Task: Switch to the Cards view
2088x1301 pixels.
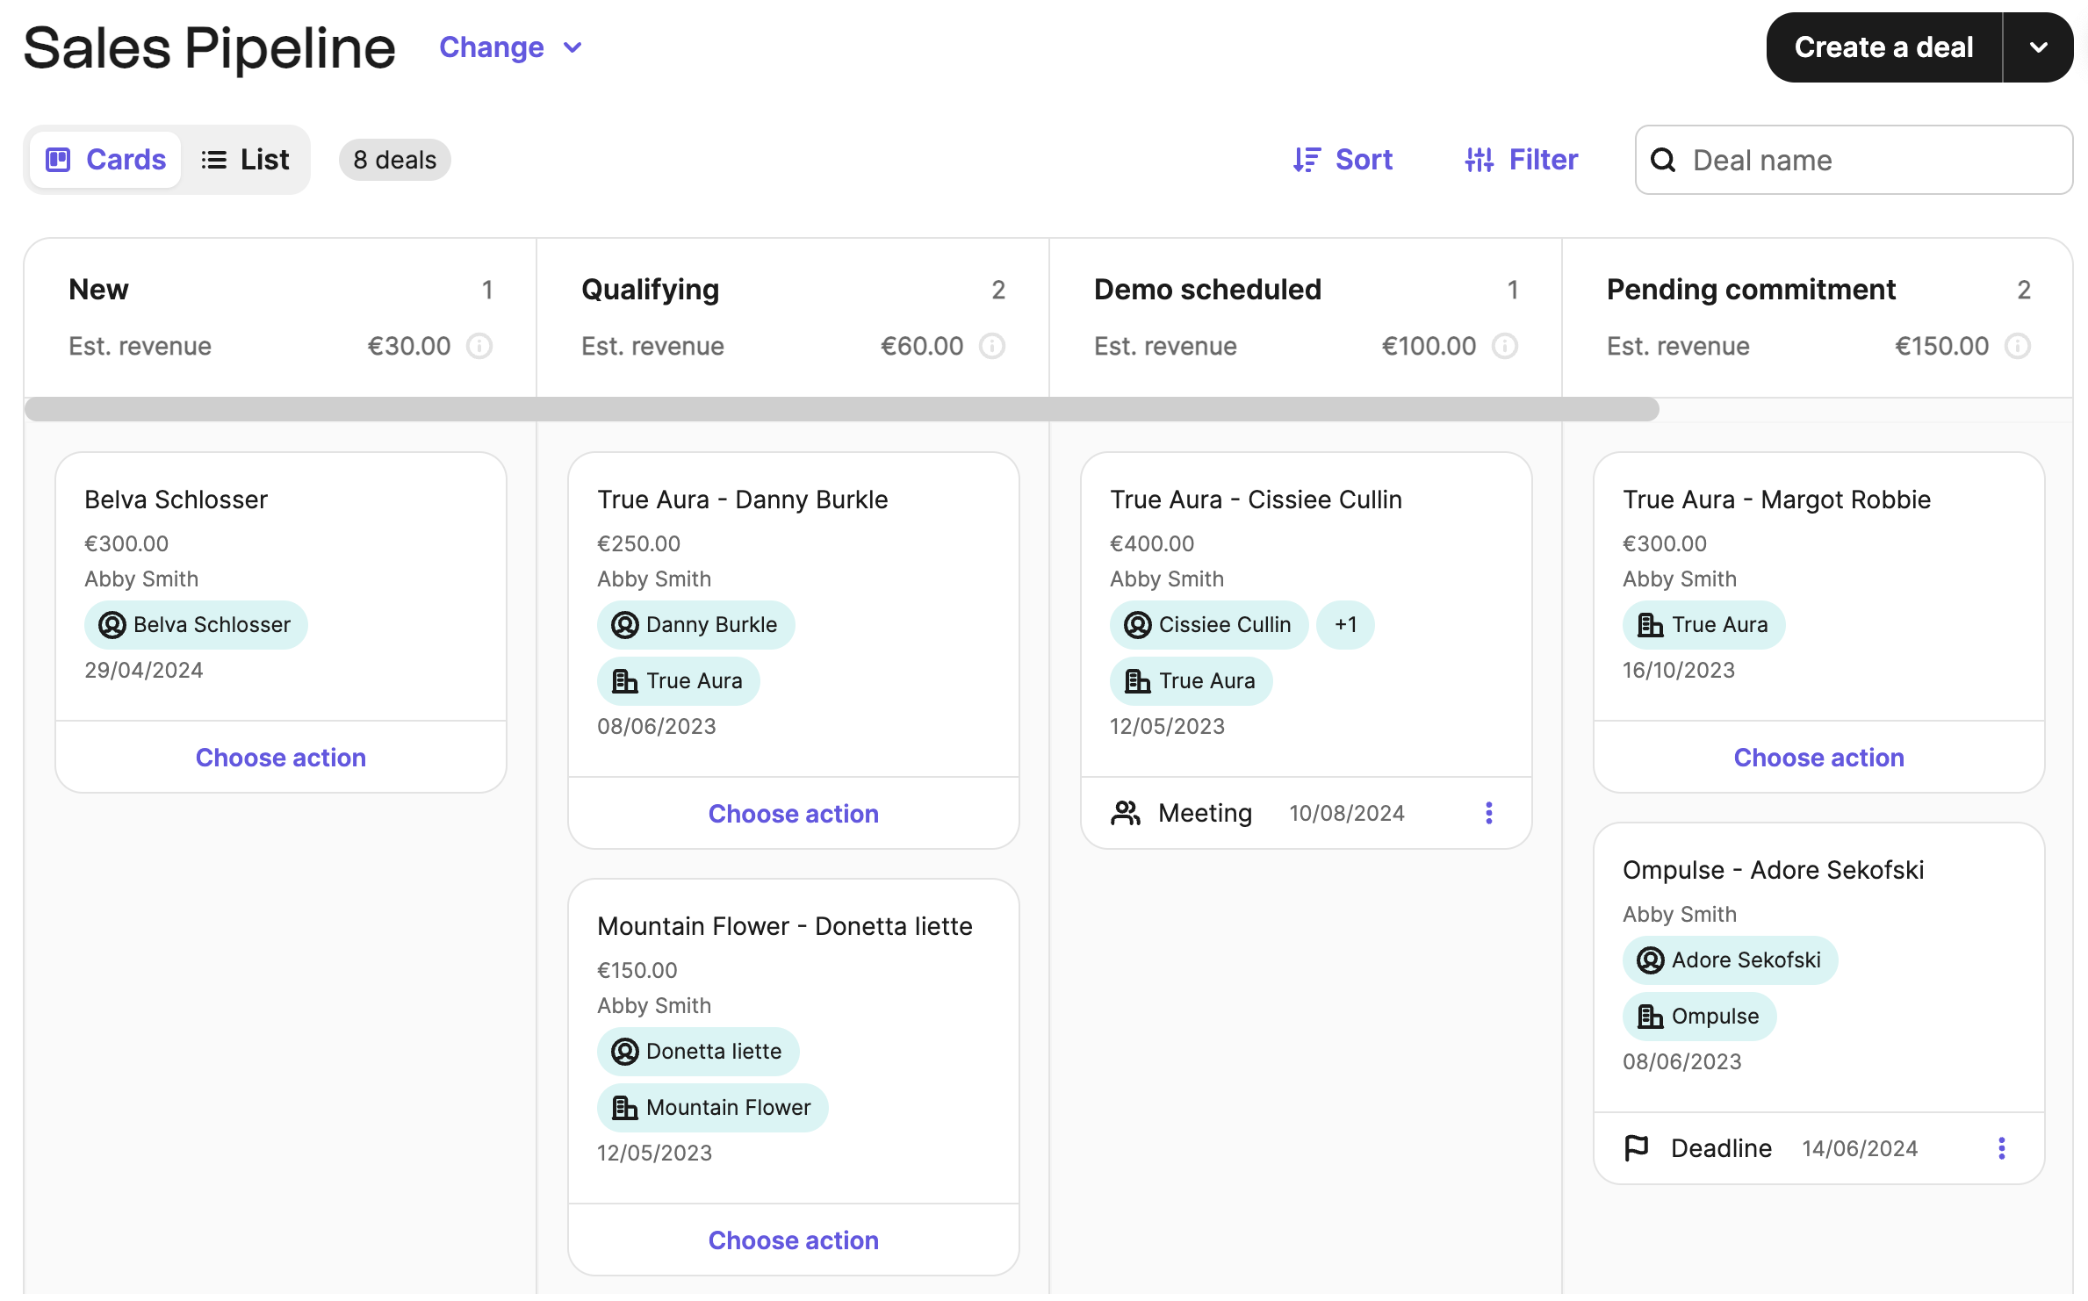Action: pyautogui.click(x=105, y=160)
